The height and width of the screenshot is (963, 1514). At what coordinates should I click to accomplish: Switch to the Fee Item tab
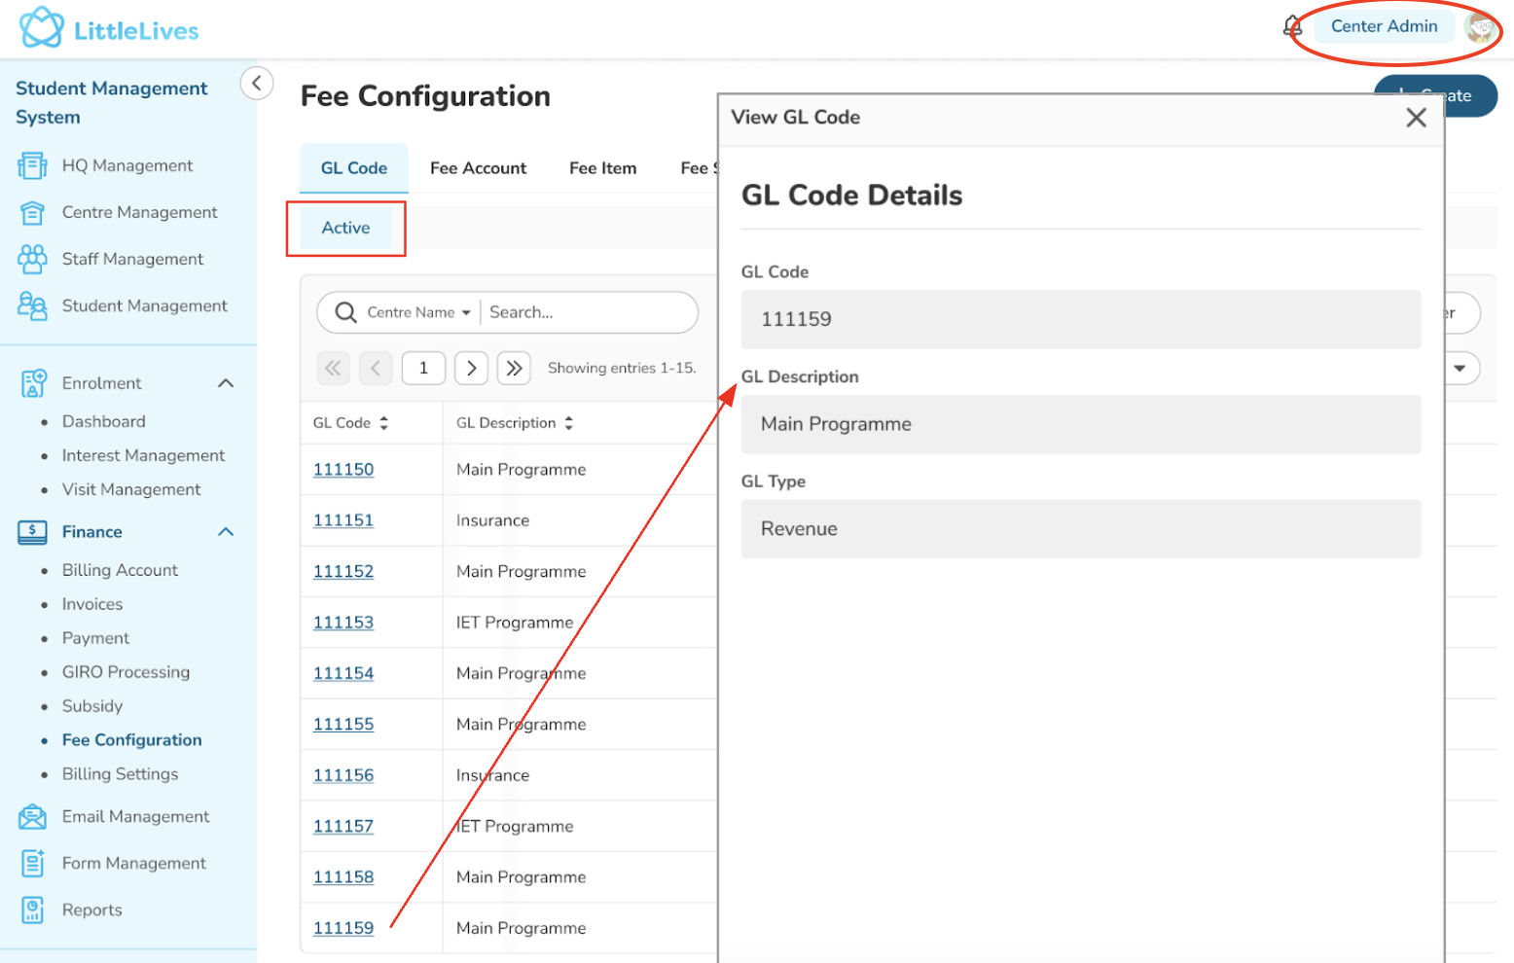603,168
